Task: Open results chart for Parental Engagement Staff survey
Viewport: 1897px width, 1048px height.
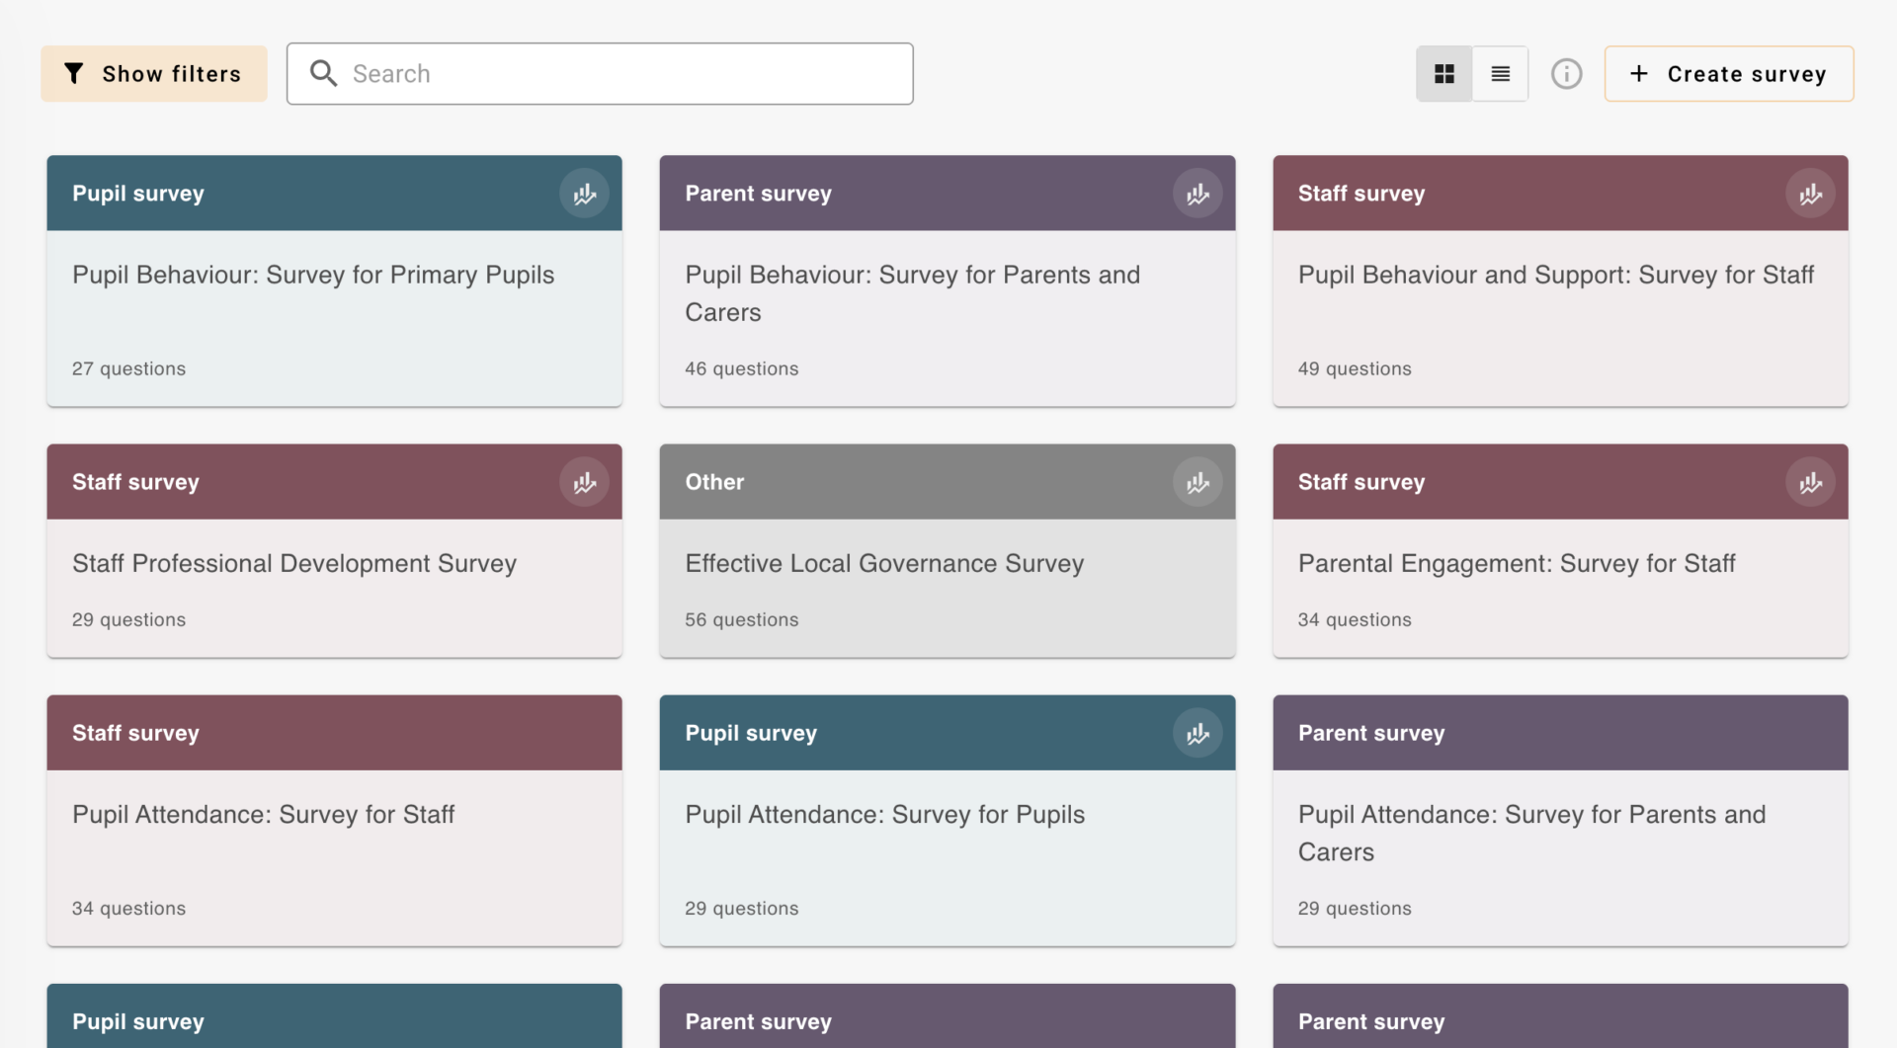Action: point(1810,482)
